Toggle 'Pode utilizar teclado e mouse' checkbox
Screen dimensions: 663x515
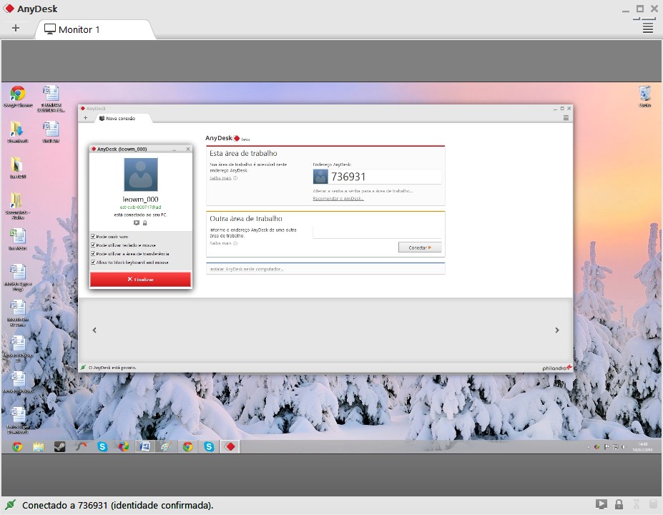[x=94, y=245]
